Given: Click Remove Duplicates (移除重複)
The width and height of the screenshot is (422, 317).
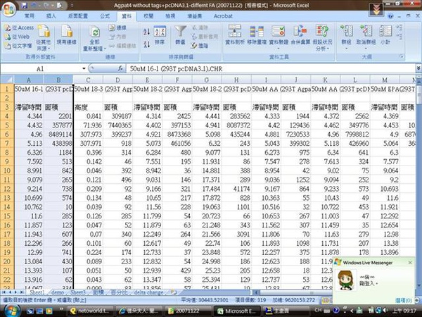Looking at the screenshot, I should click(257, 35).
